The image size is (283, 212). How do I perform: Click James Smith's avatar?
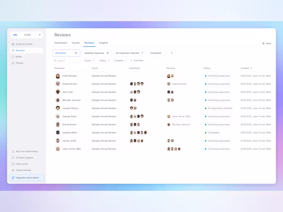pos(58,141)
